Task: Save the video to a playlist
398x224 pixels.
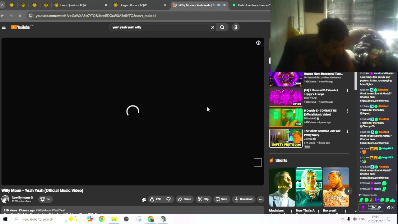Action: tap(221, 199)
